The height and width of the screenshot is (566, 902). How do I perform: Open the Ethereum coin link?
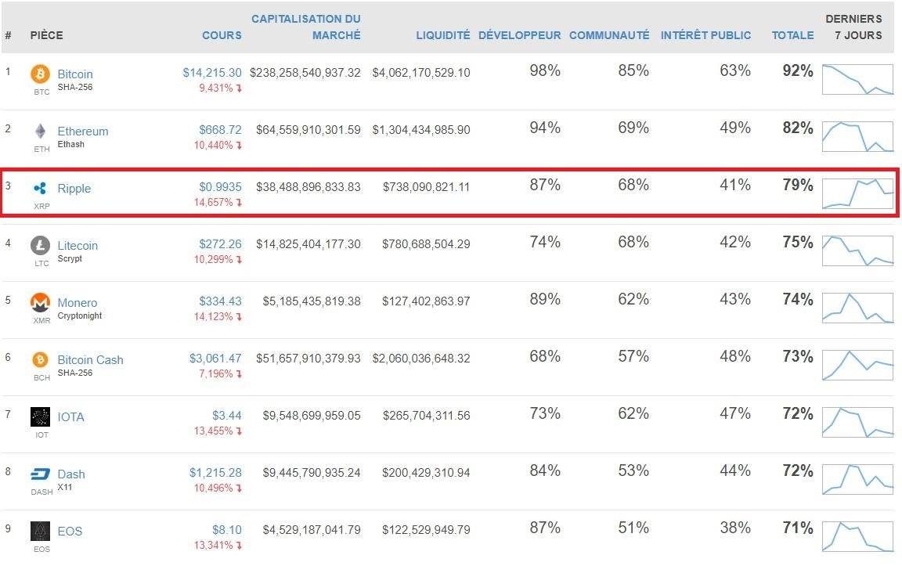(83, 132)
